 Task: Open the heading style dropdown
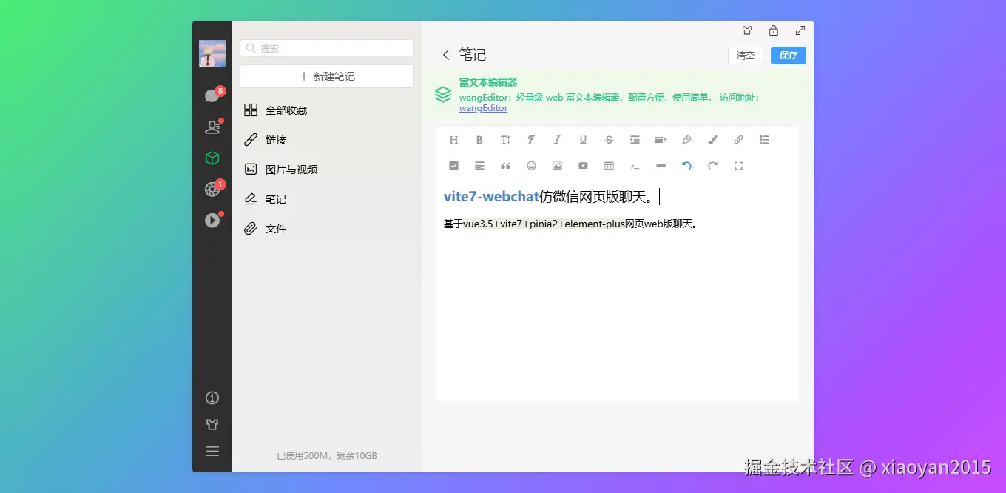[453, 139]
